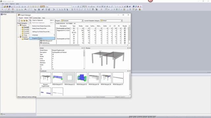Open the combo box in main RFEM toolbar
211x118 pixels.
pyautogui.click(x=60, y=7)
